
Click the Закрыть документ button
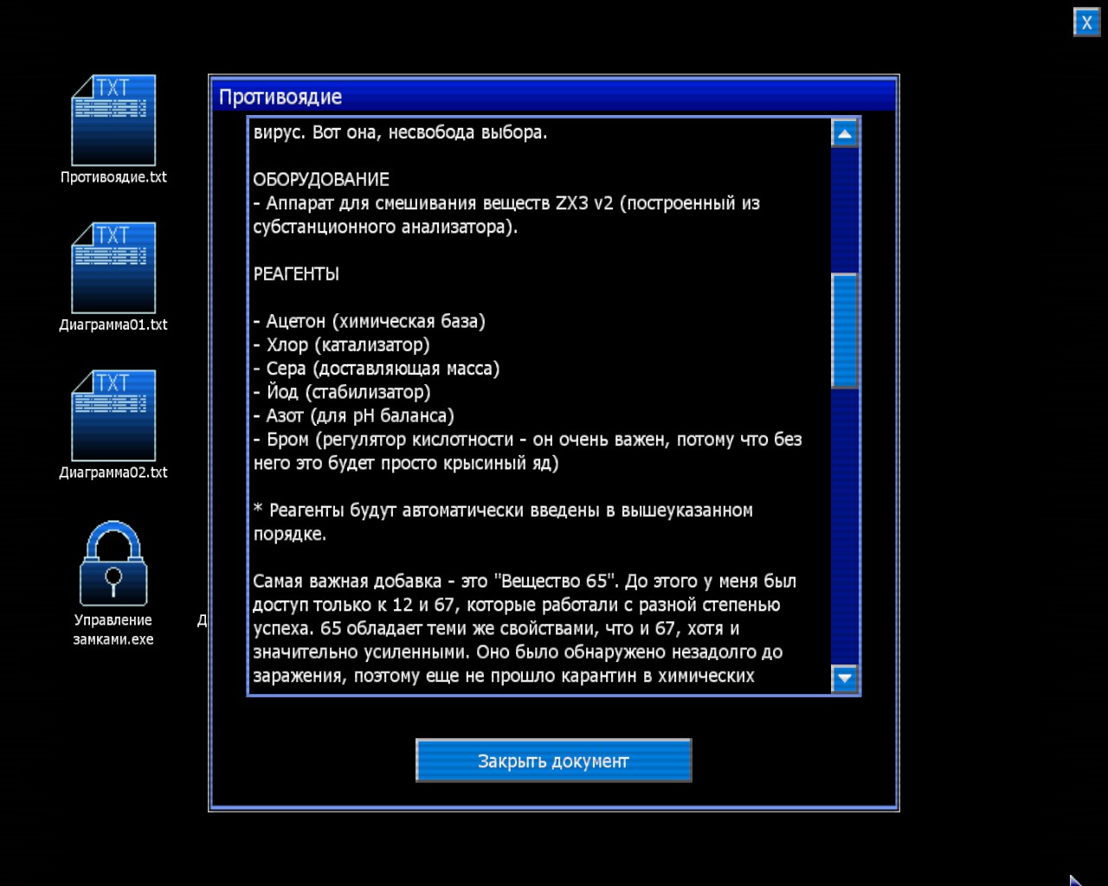click(x=553, y=761)
